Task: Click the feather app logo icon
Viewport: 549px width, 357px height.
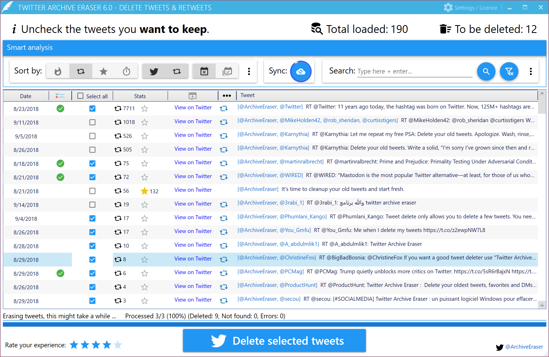Action: point(8,7)
